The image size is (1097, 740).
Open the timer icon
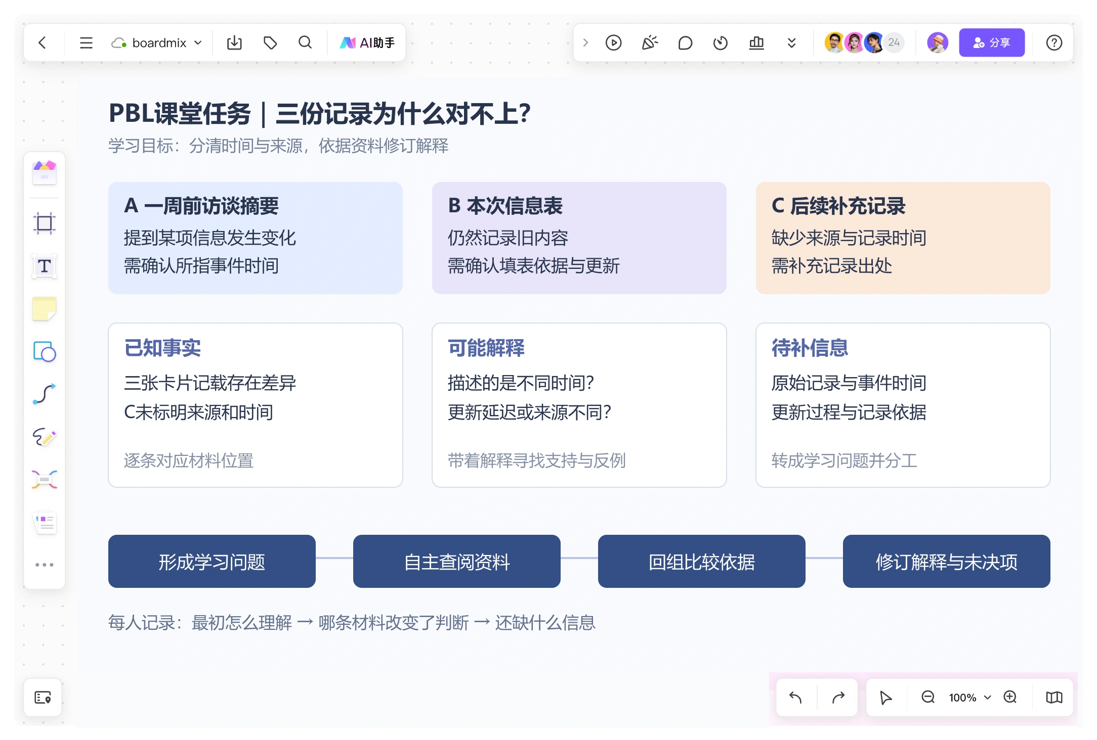[721, 43]
